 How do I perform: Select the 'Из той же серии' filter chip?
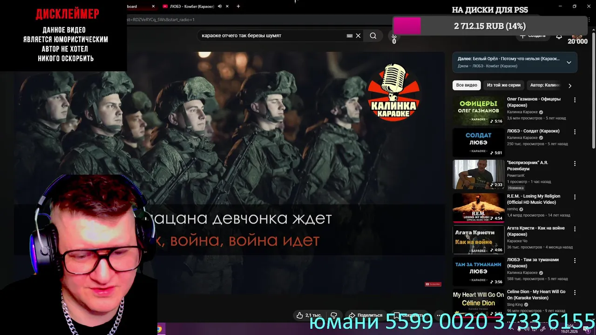[x=504, y=85]
